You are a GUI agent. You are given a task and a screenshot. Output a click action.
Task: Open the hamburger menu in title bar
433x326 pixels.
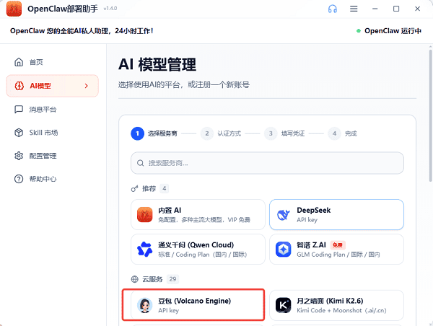354,9
